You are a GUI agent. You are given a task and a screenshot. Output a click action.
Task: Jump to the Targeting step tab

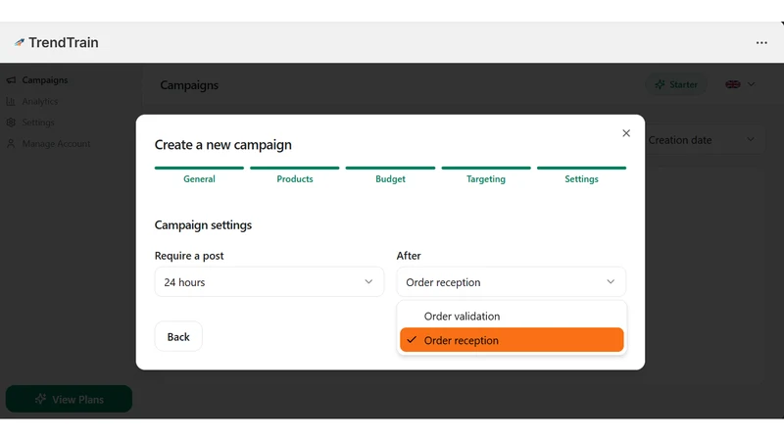pos(486,179)
